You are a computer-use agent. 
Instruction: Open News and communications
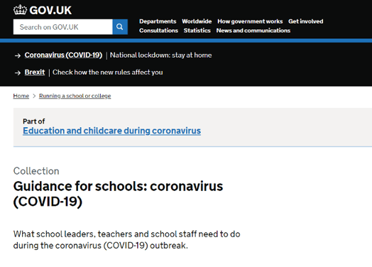[253, 31]
